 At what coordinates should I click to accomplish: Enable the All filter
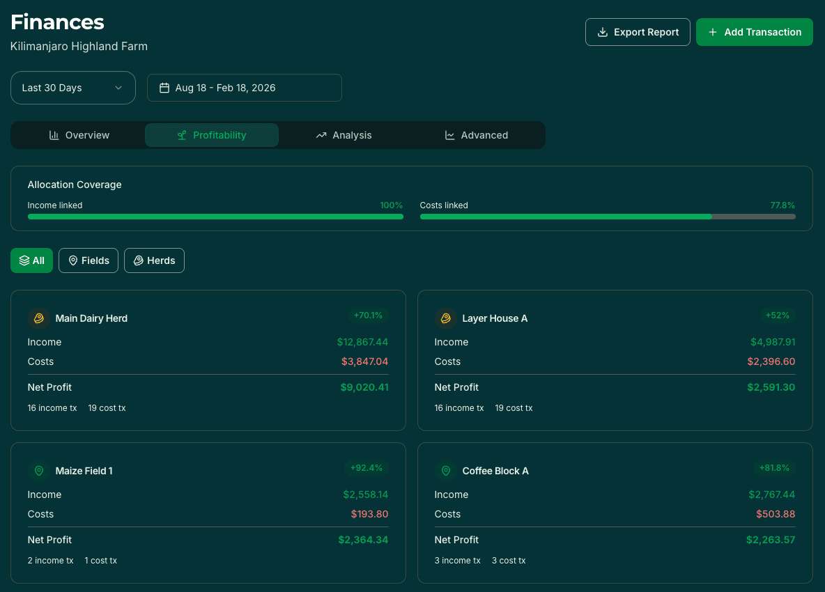pos(31,260)
